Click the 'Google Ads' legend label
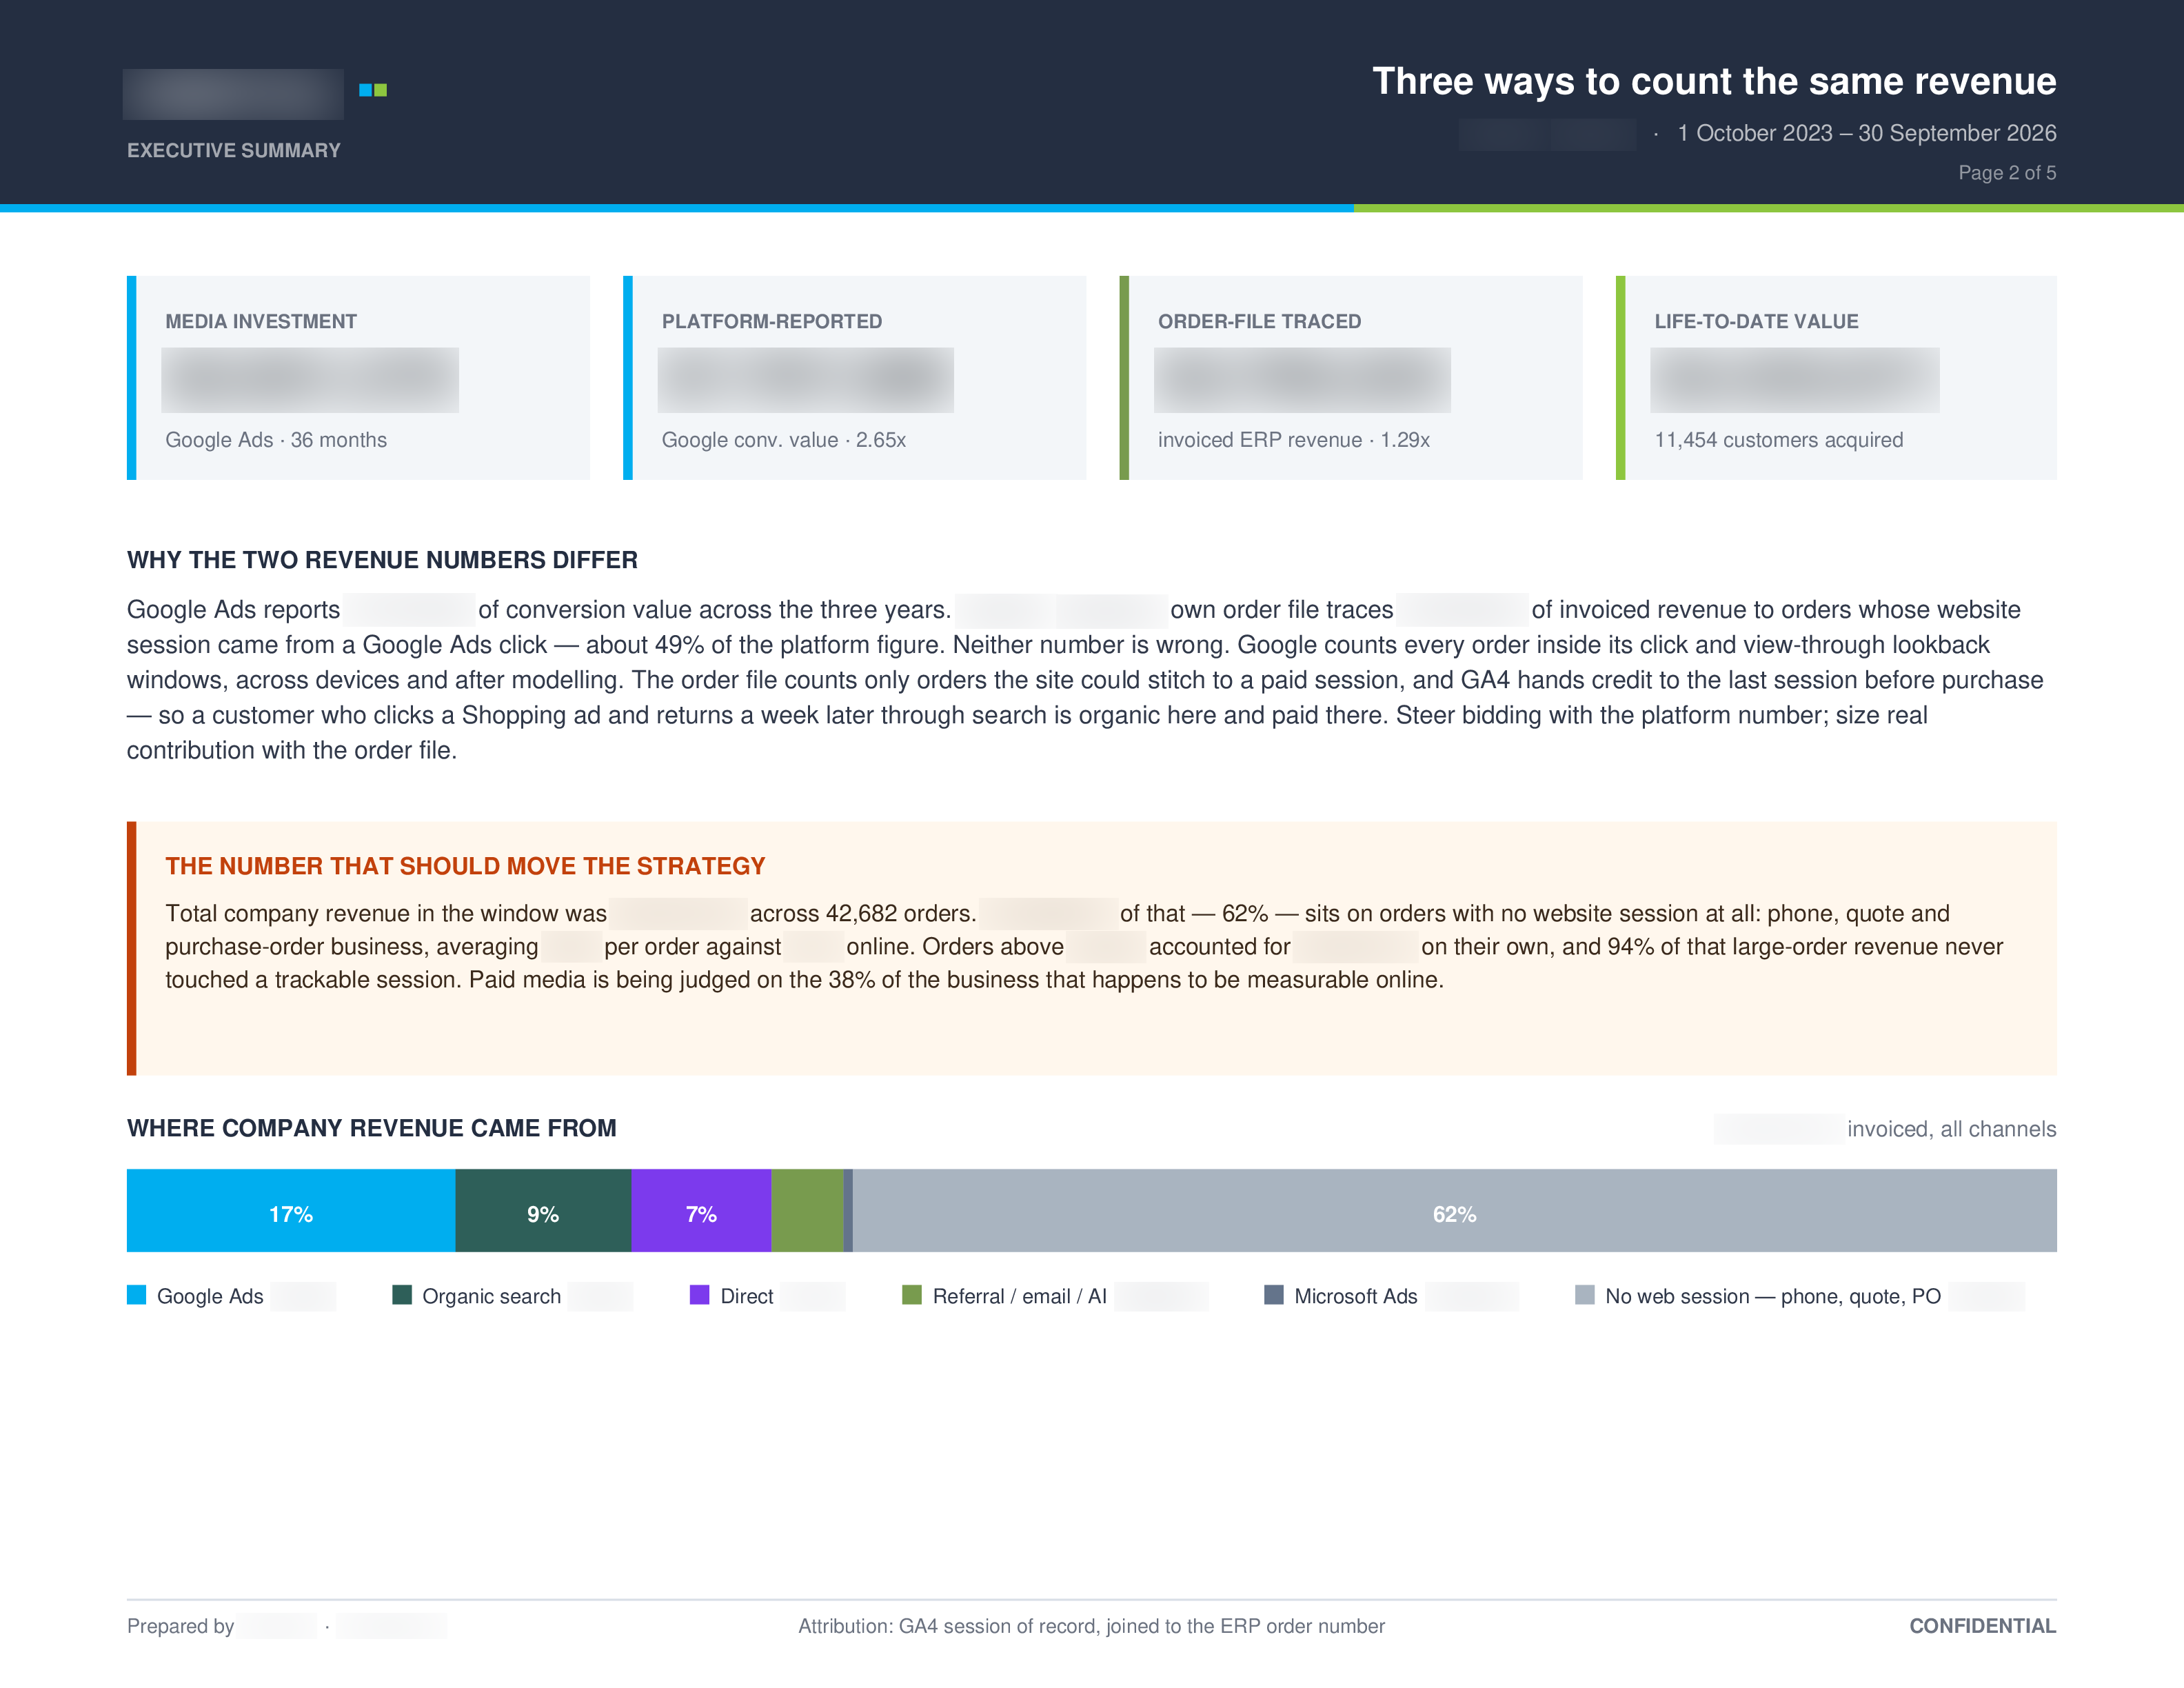The width and height of the screenshot is (2184, 1688). [210, 1296]
